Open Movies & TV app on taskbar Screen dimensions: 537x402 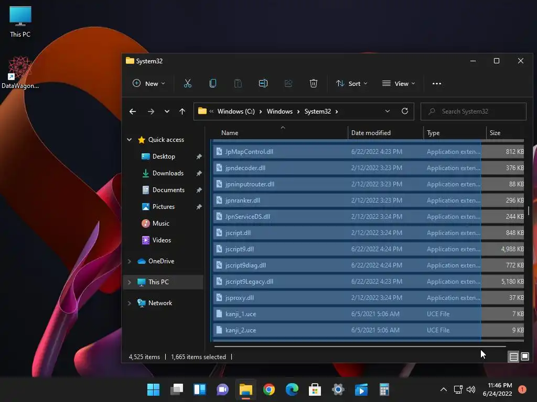[x=361, y=389]
